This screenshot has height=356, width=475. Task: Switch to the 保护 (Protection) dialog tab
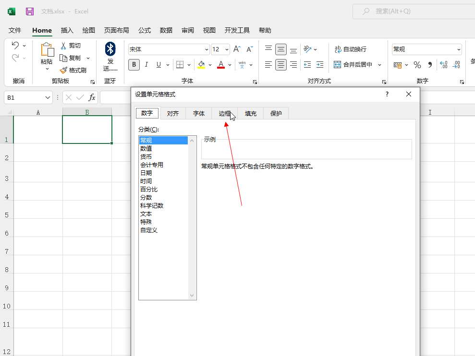click(276, 114)
